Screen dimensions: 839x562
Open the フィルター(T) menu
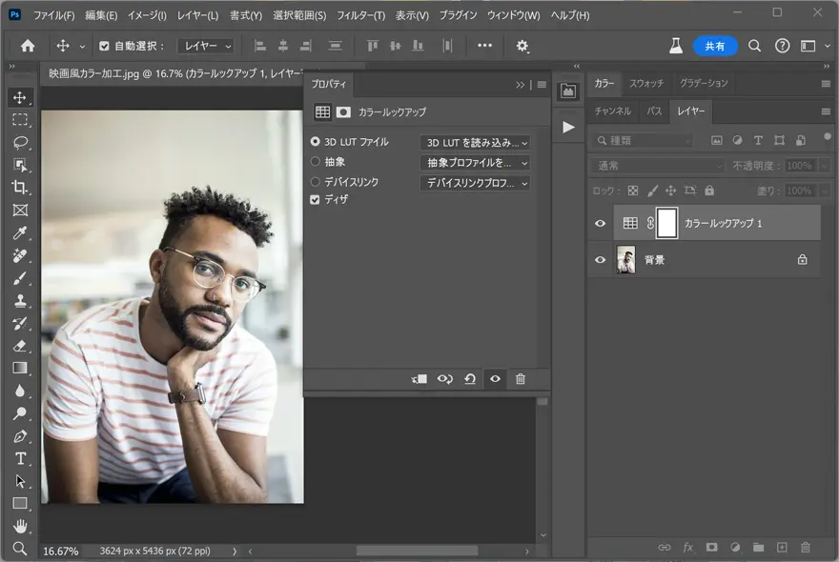click(x=360, y=16)
